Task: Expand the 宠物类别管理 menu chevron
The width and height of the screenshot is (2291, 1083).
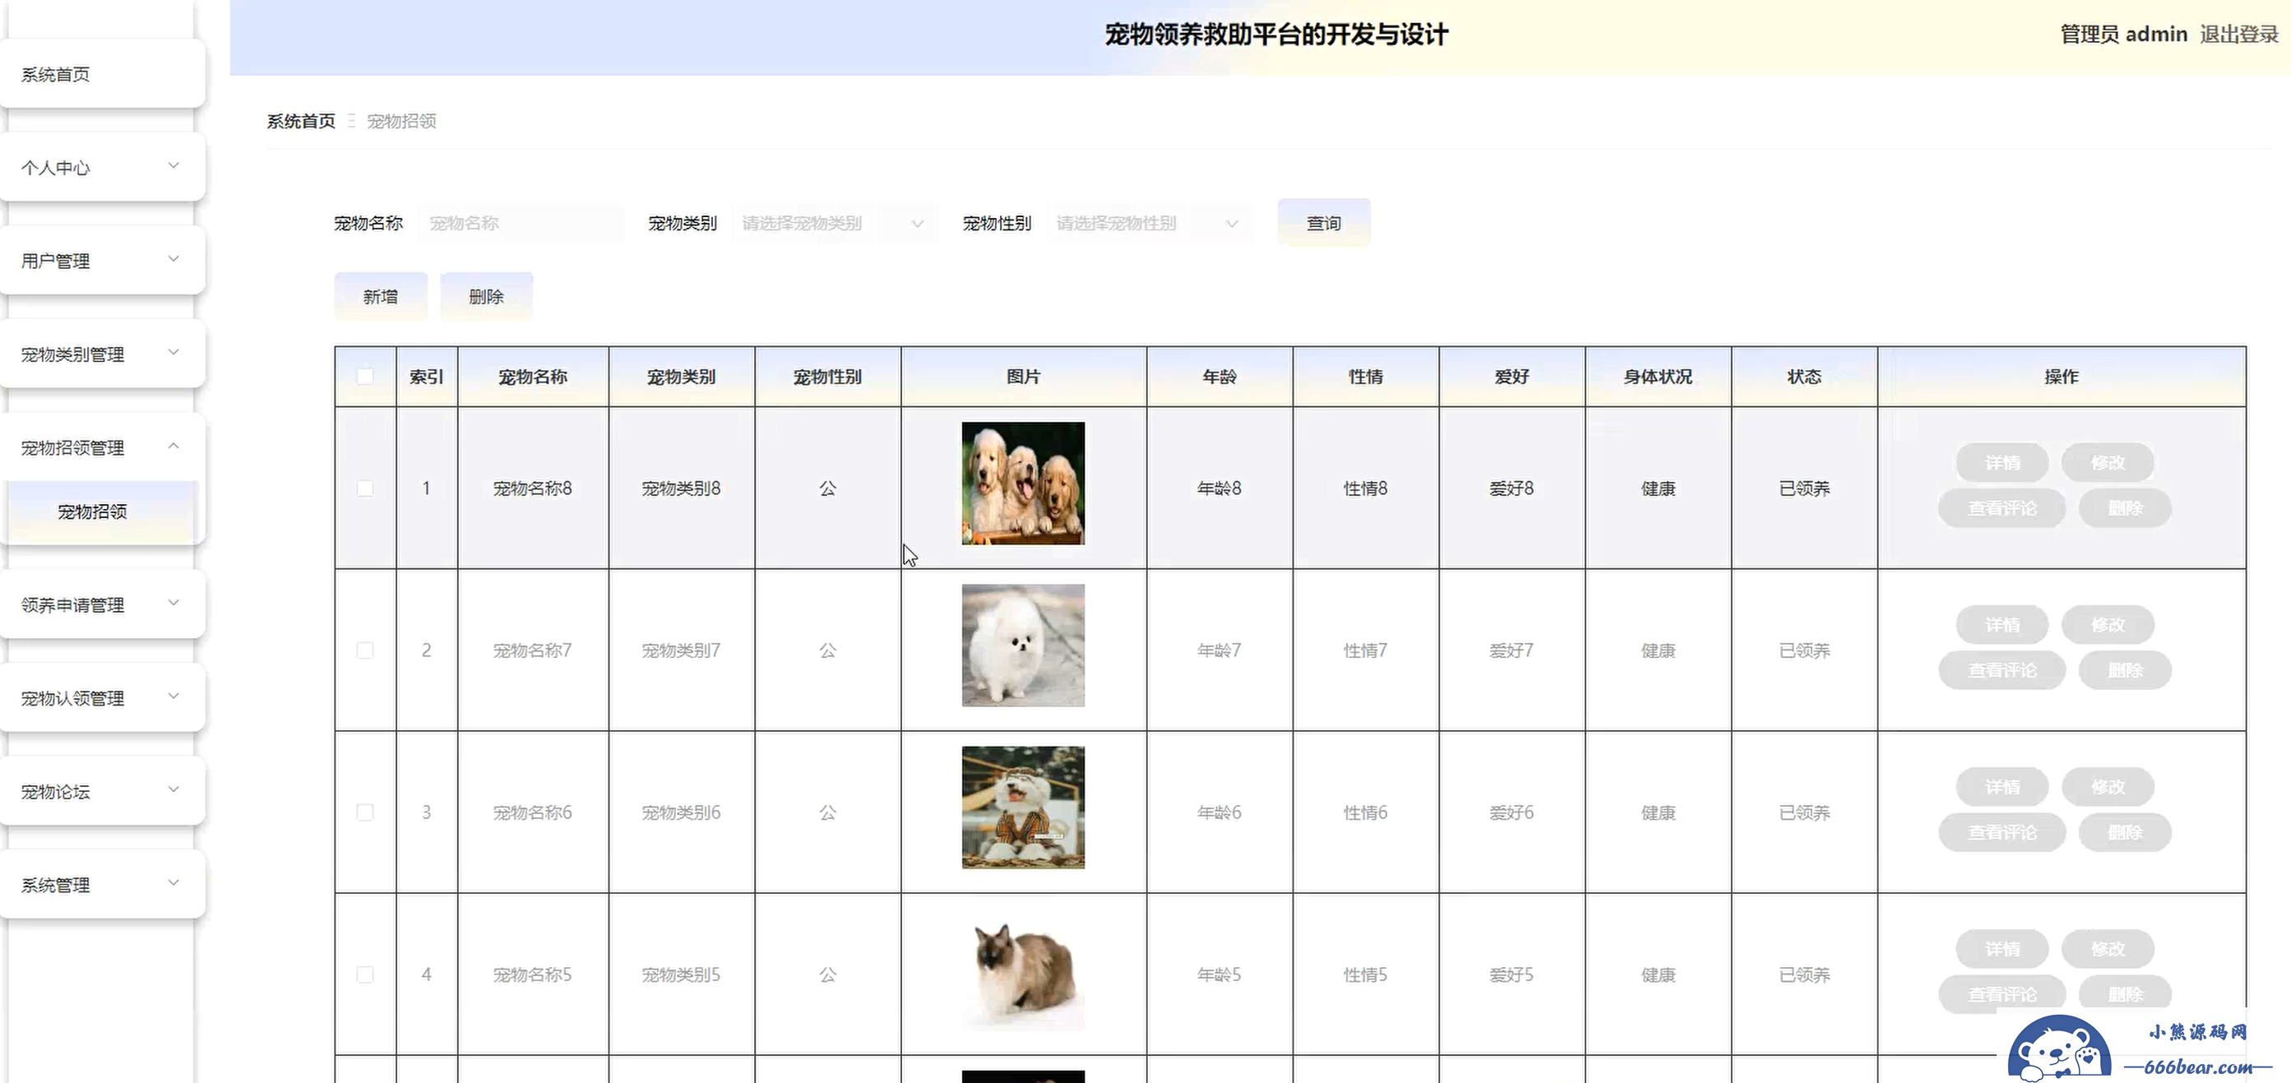Action: point(174,353)
